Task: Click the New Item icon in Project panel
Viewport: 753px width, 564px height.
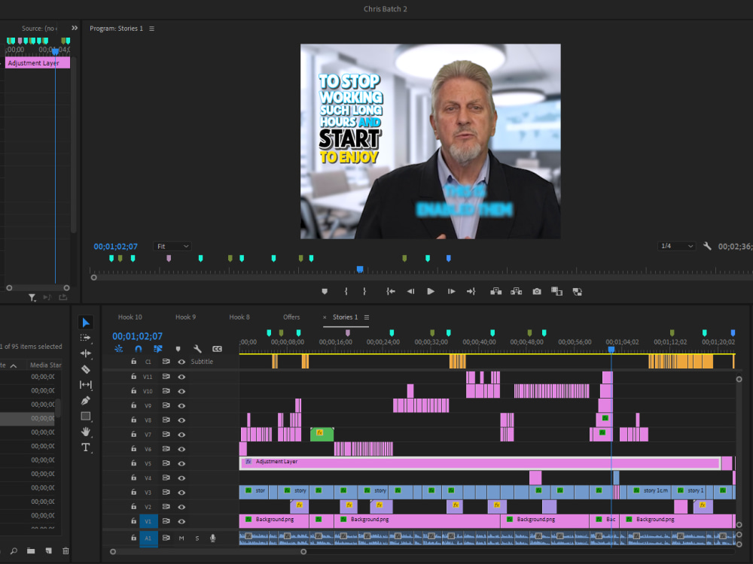Action: 48,551
